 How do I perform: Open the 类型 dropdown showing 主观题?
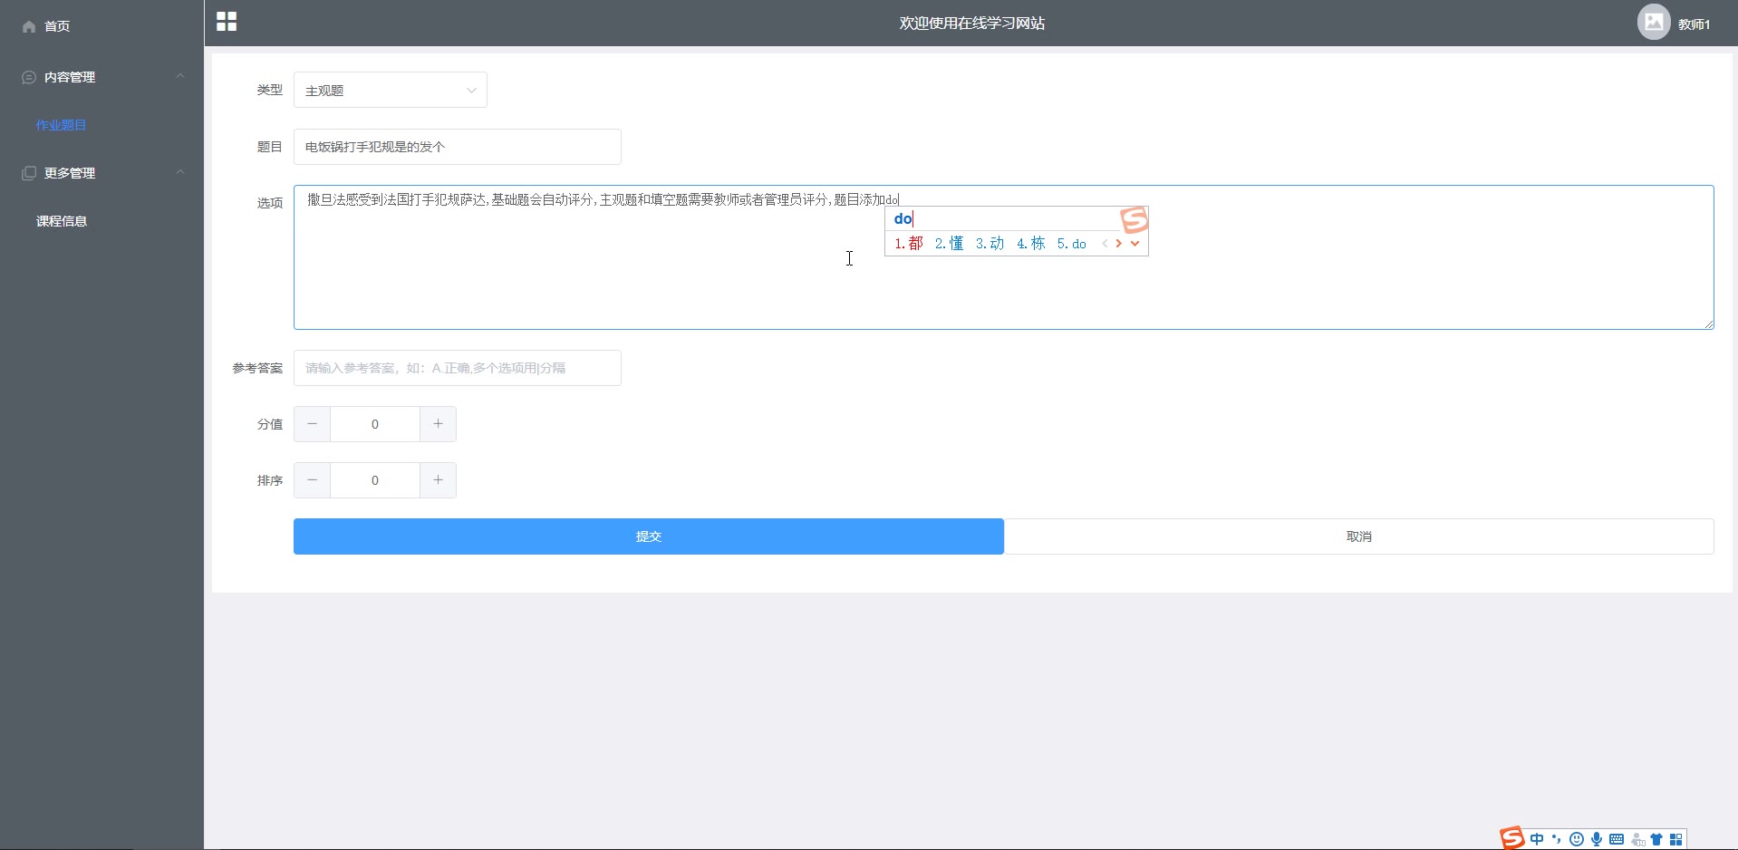(391, 90)
